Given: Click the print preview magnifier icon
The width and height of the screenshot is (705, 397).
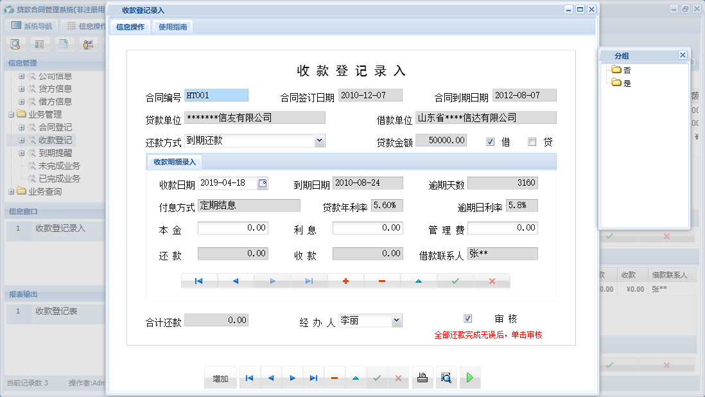Looking at the screenshot, I should [x=447, y=378].
